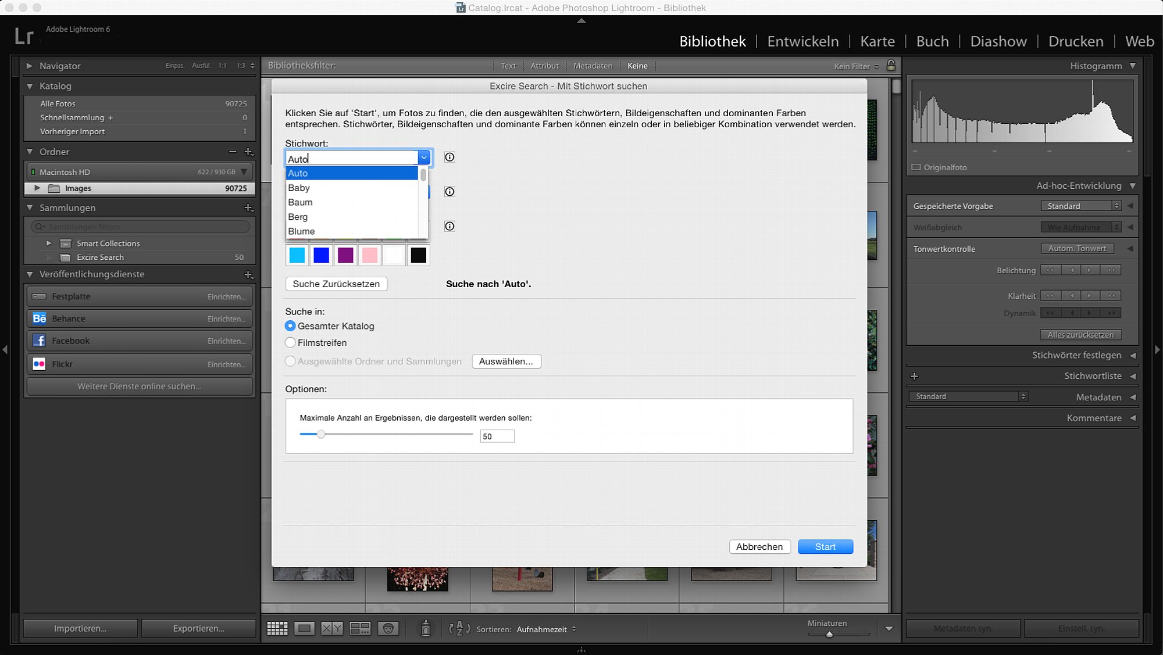Viewport: 1163px width, 655px height.
Task: Select the cyan color swatch
Action: coord(297,255)
